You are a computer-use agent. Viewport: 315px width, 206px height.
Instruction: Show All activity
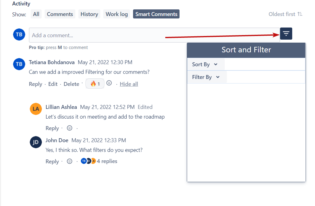coord(36,14)
